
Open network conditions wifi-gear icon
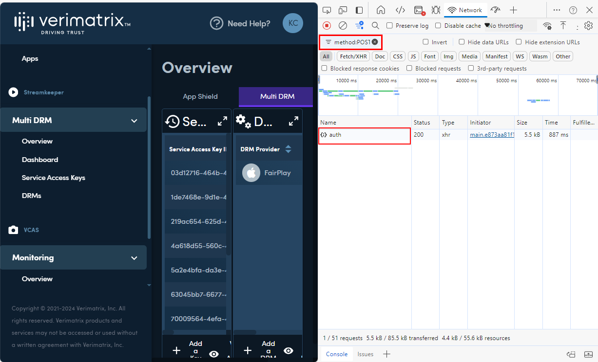(x=547, y=25)
